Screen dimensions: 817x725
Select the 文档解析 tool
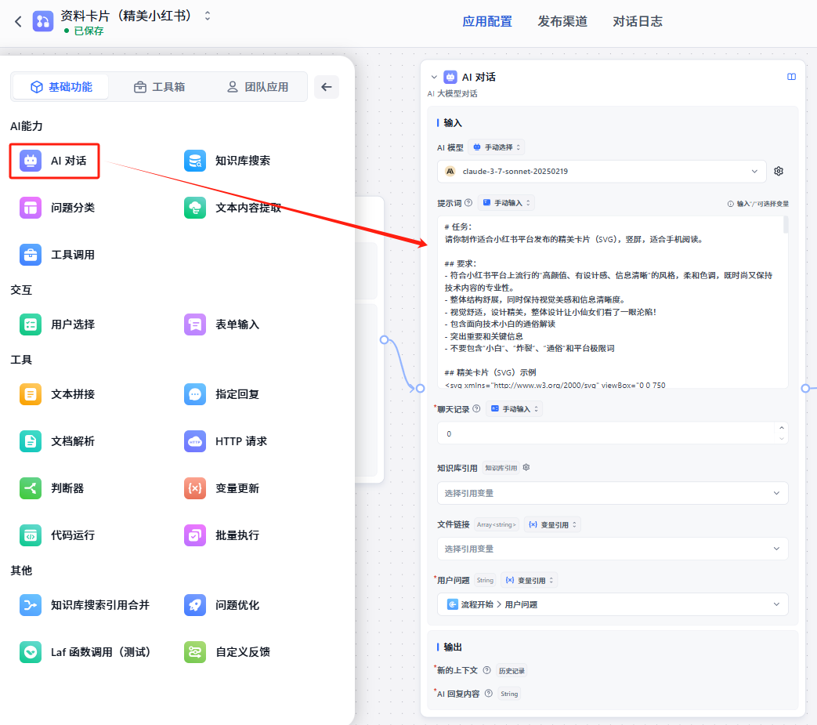57,441
